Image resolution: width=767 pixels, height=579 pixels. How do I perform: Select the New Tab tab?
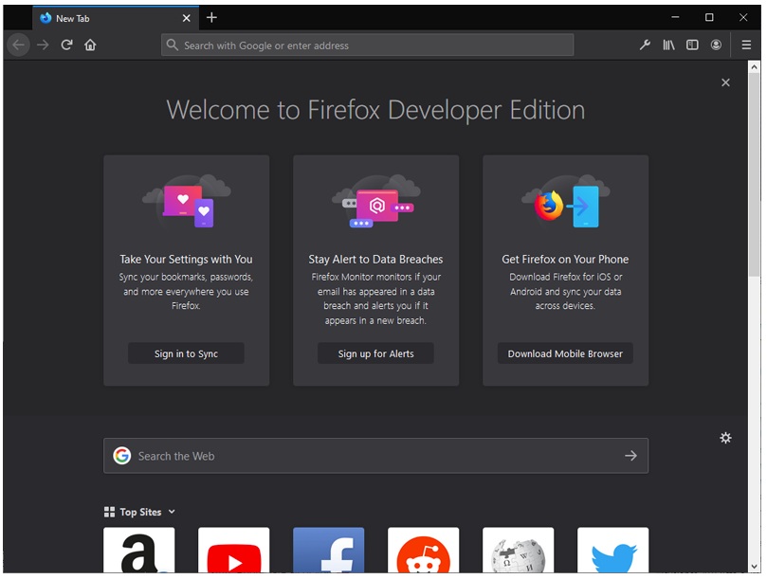(104, 18)
